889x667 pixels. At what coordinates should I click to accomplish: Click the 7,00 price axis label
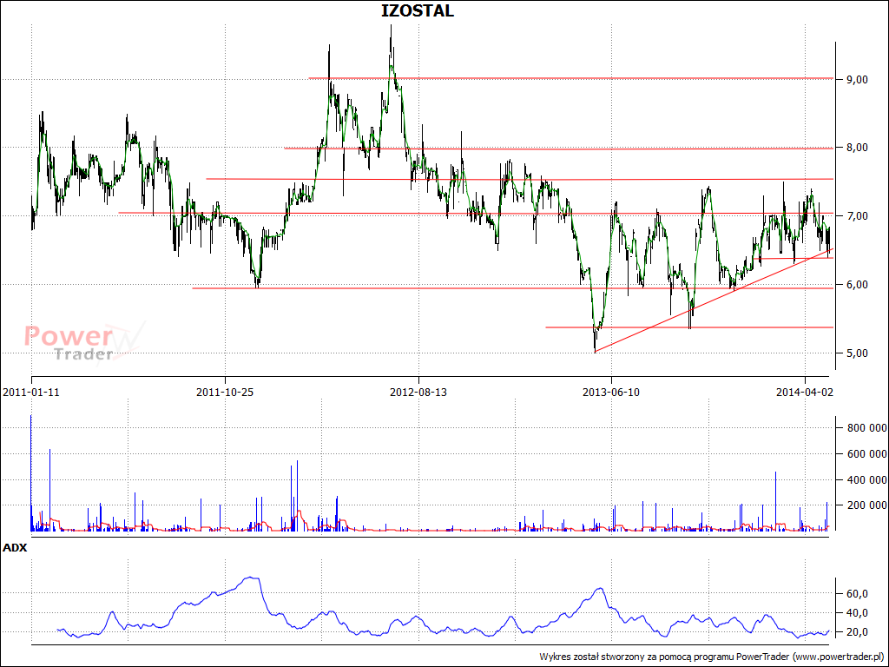tap(857, 216)
